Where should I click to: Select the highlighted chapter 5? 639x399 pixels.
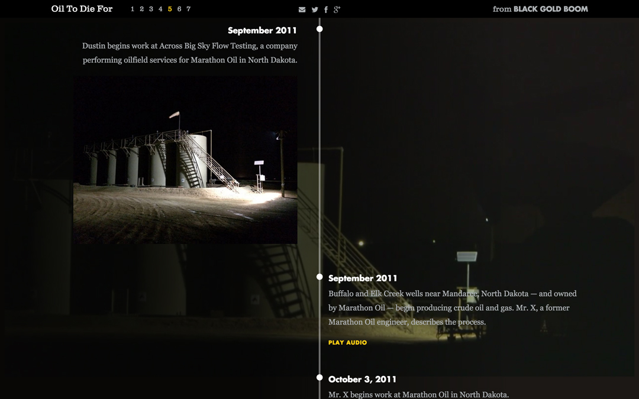point(170,9)
